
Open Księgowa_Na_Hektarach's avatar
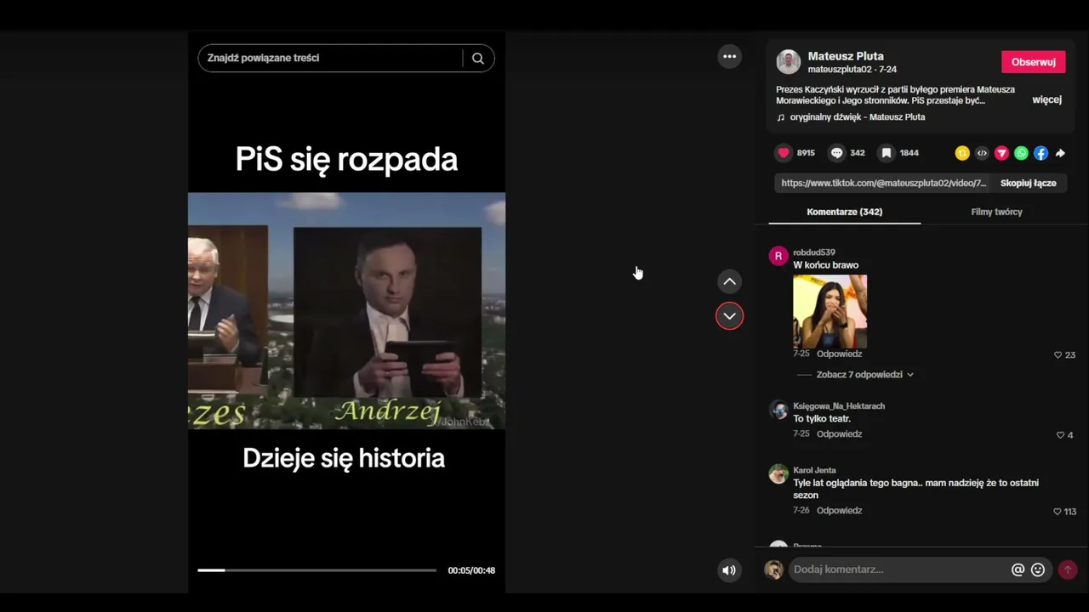click(778, 410)
